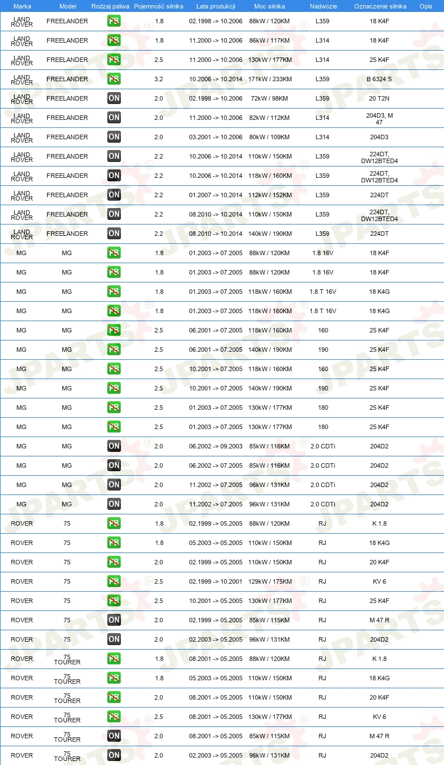444x765 pixels.
Task: Click the Model column header
Action: [x=68, y=6]
